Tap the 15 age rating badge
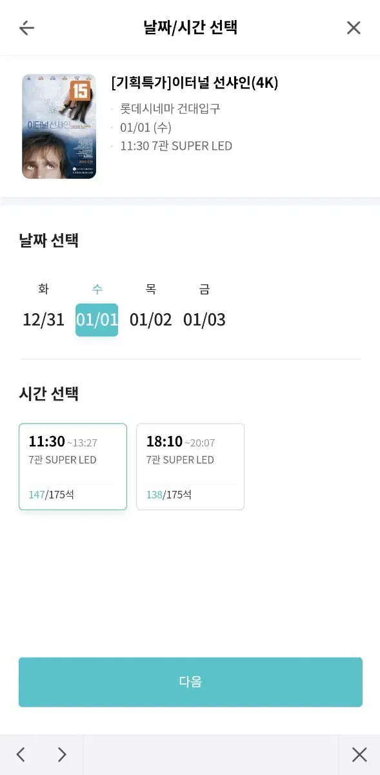Viewport: 380px width, 775px height. click(x=80, y=90)
